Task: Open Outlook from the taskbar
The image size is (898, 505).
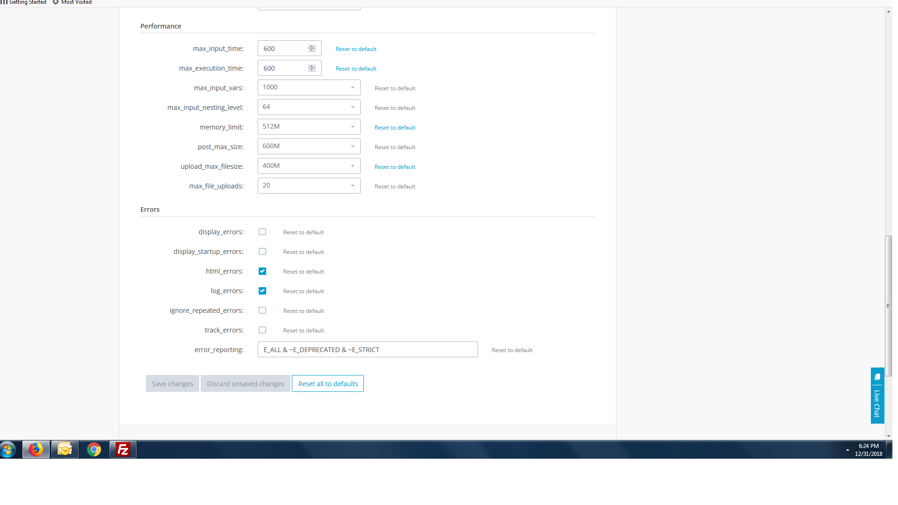Action: point(65,449)
